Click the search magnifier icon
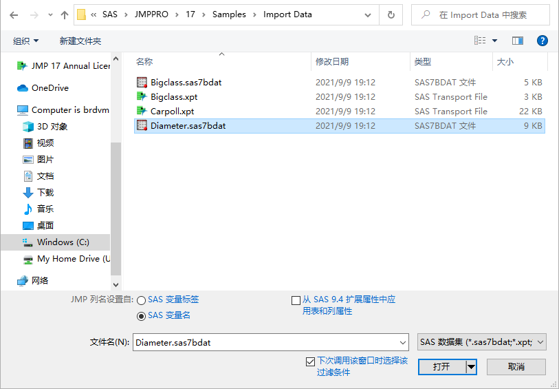The image size is (559, 389). point(426,14)
